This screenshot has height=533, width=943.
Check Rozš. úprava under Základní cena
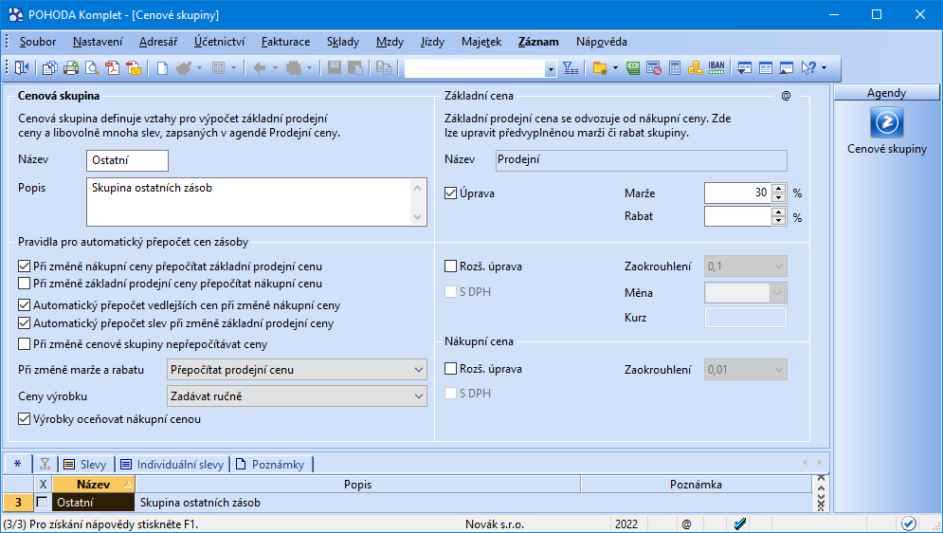pyautogui.click(x=450, y=266)
